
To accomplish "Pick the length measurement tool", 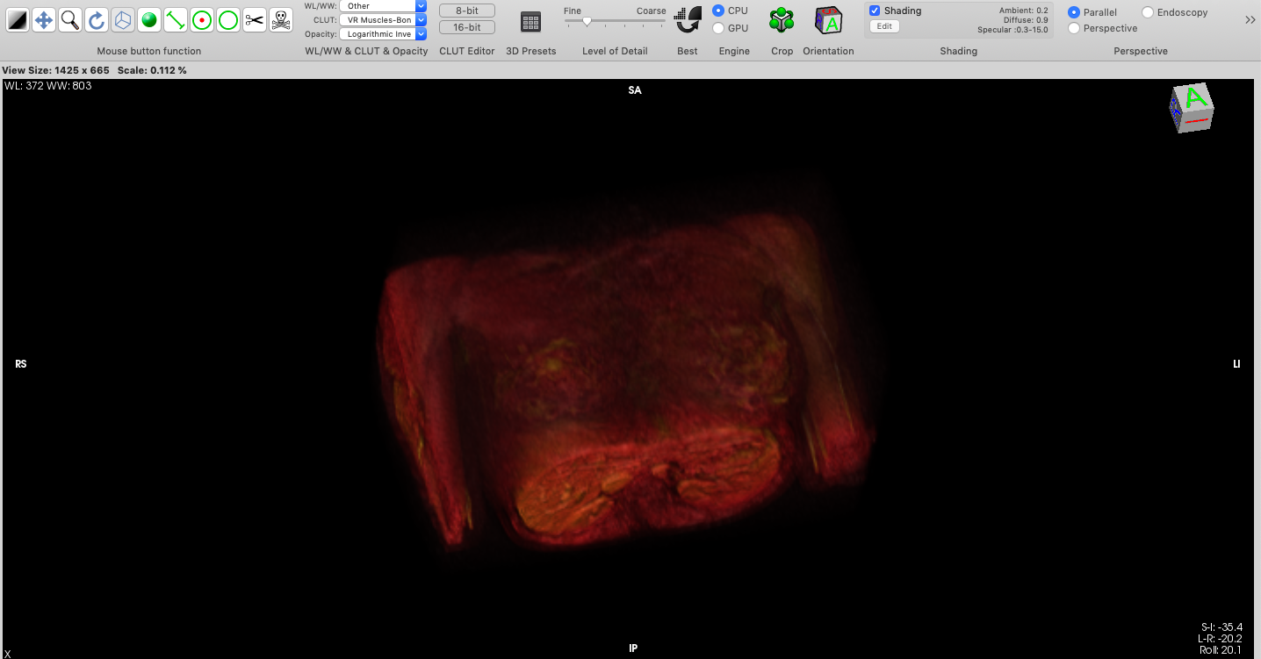I will [x=176, y=20].
